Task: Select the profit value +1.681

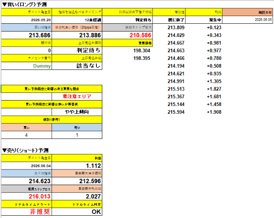Action: point(214,97)
